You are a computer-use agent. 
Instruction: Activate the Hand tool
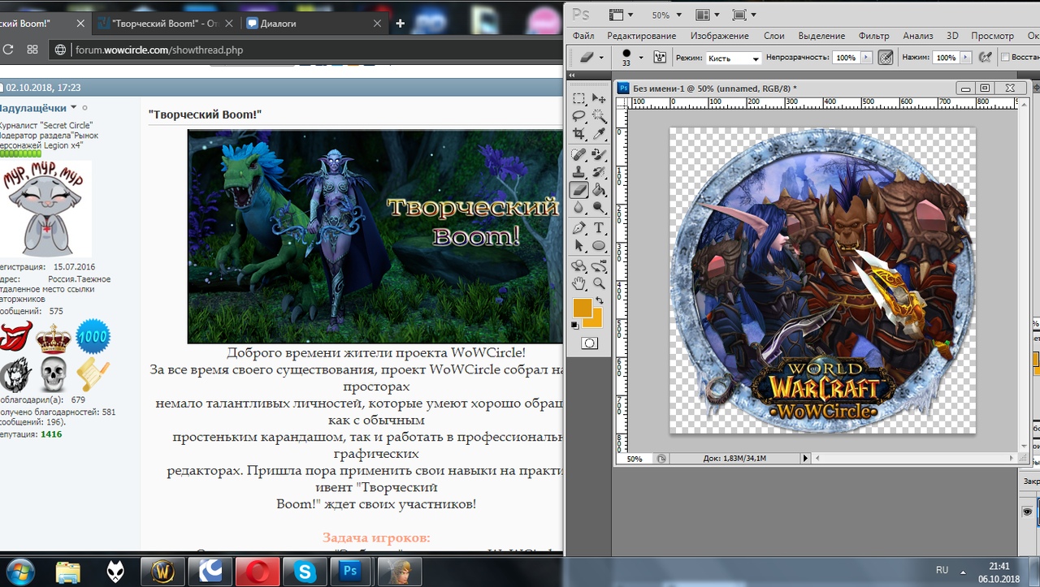click(578, 283)
